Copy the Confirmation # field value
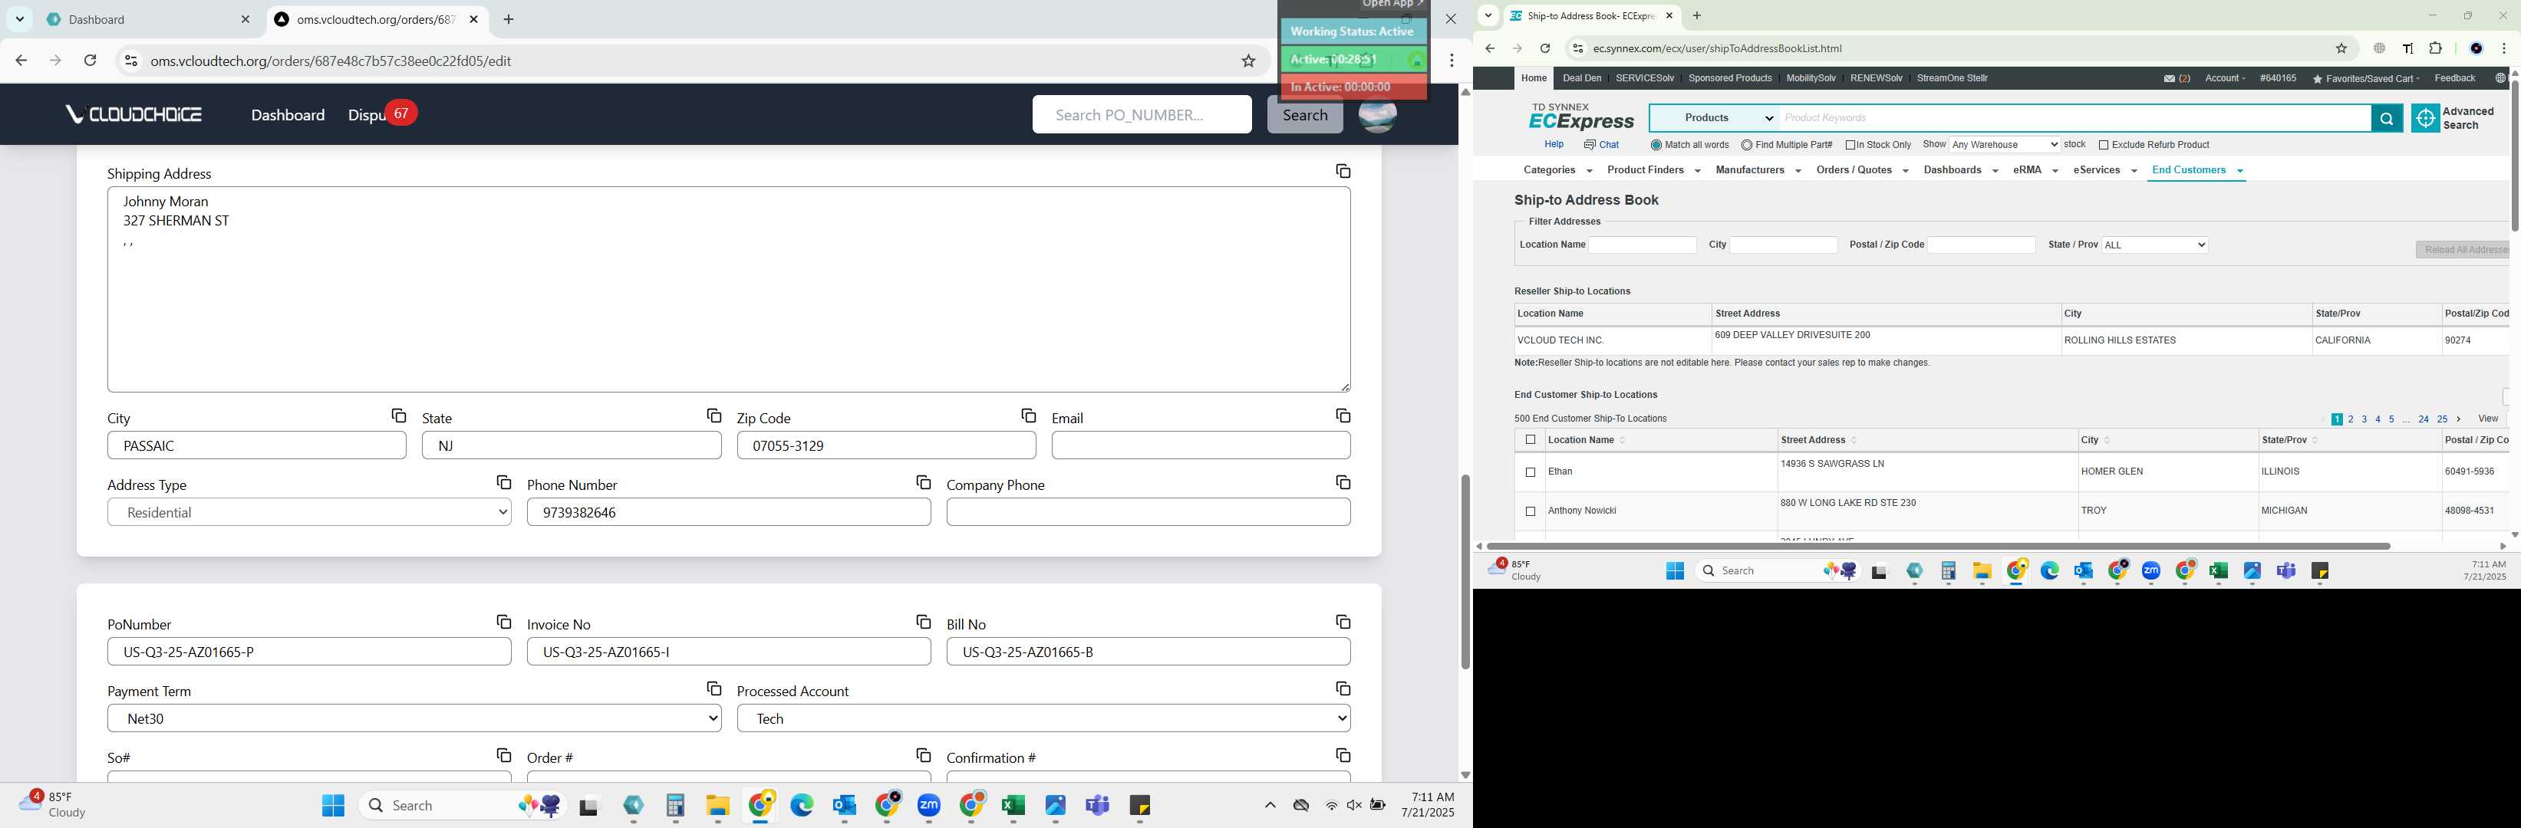The width and height of the screenshot is (2521, 828). tap(1343, 754)
